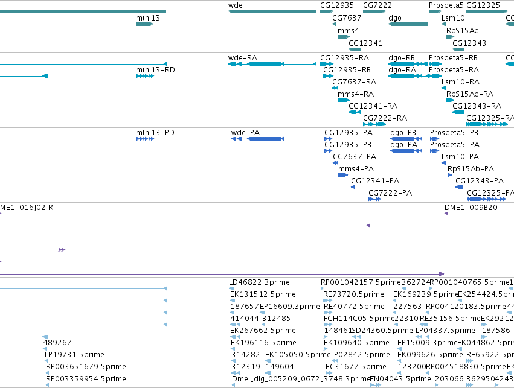Click the 'IP02842.5prime' EST label
514x388 pixels.
pyautogui.click(x=361, y=355)
